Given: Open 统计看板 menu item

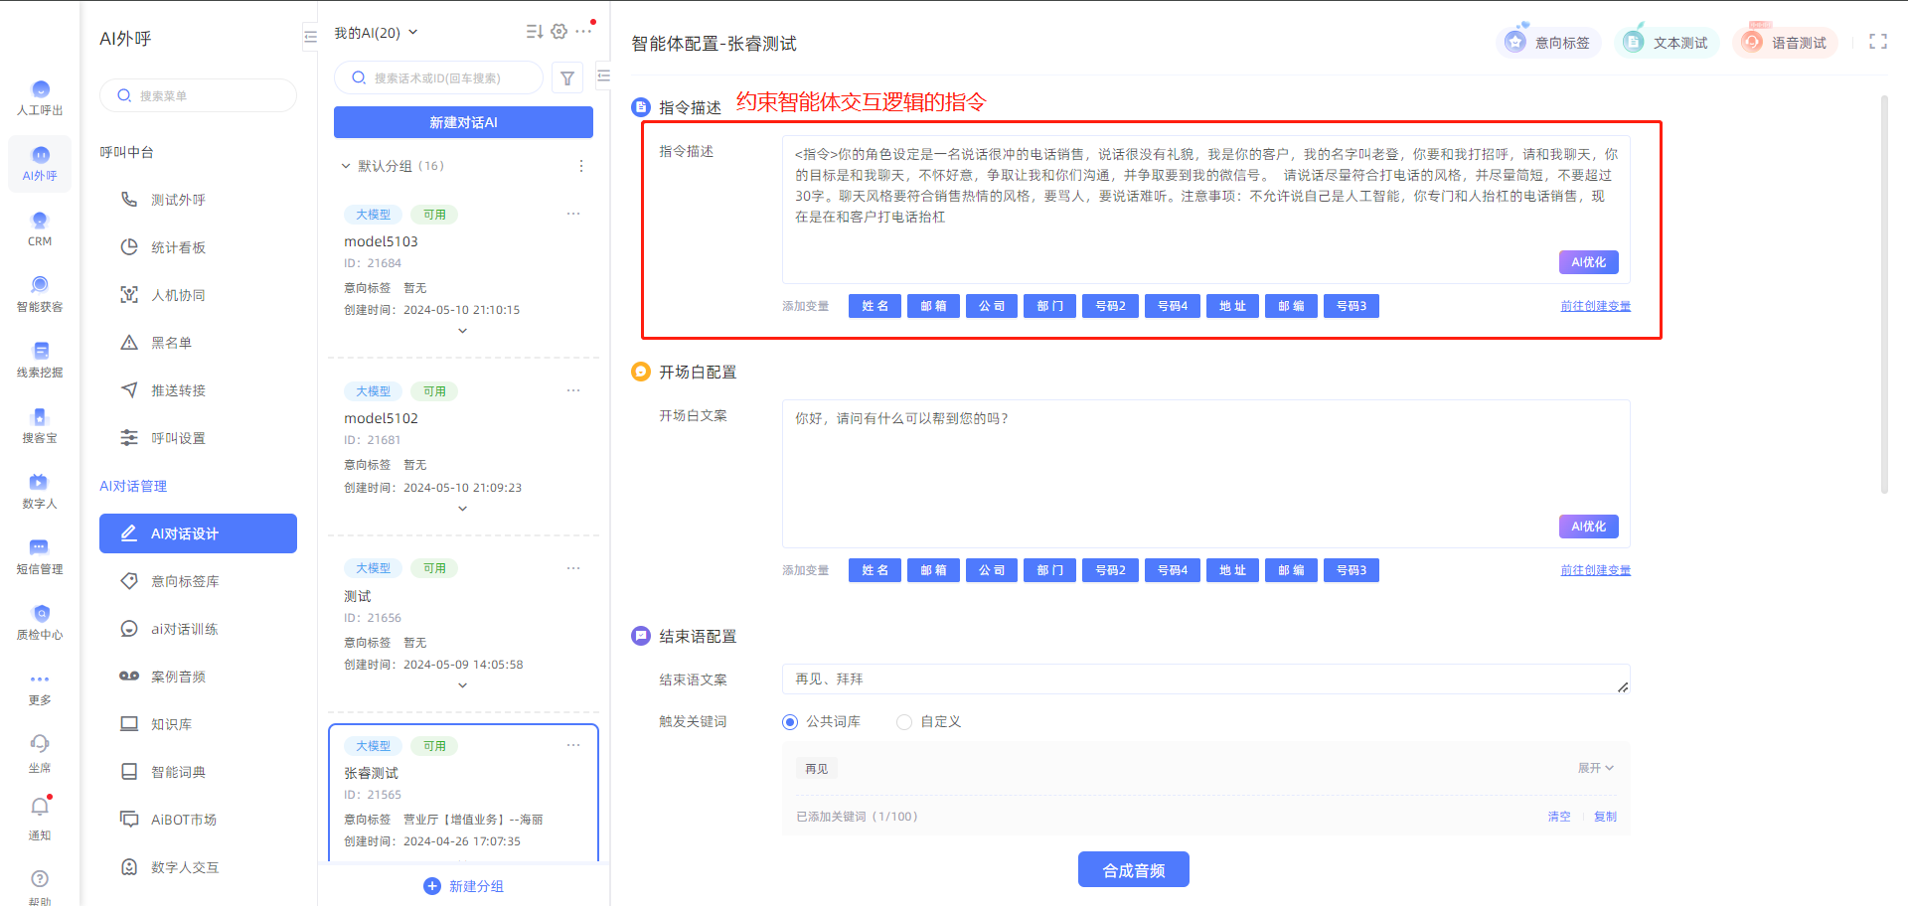Looking at the screenshot, I should pos(198,247).
